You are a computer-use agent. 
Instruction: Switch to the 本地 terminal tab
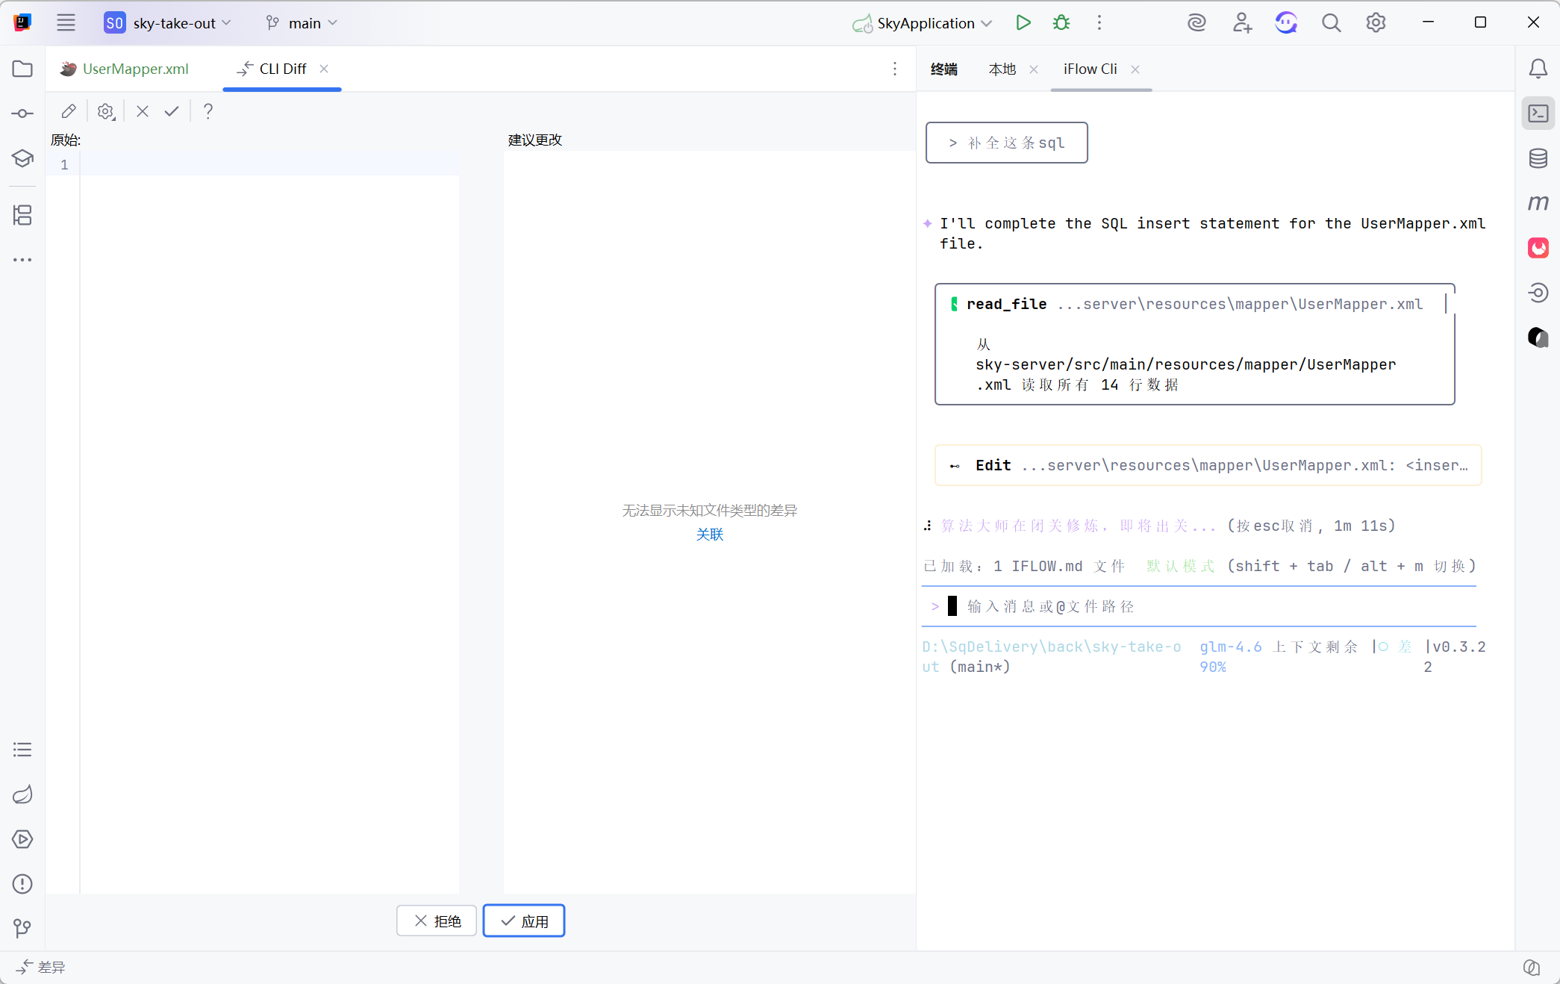1002,69
